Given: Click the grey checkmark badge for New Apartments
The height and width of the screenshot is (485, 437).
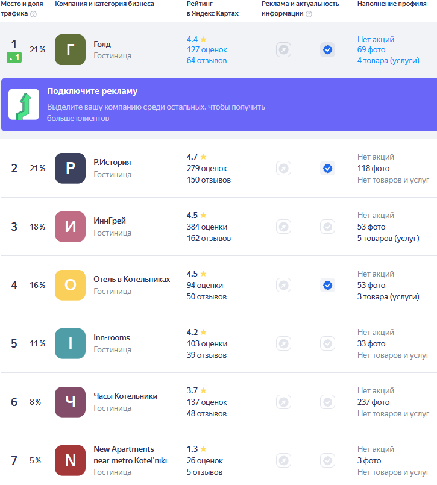Looking at the screenshot, I should pos(327,460).
